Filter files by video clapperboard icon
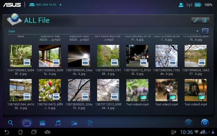Screen dimensions: 217x136 42,123
